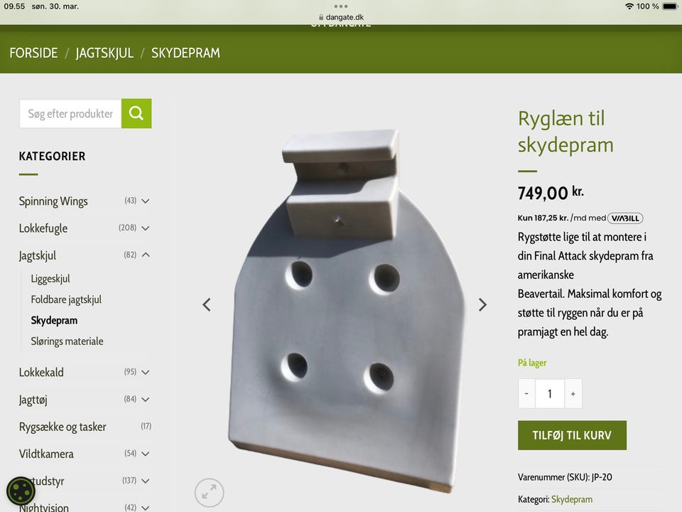Viewport: 682px width, 512px height.
Task: Expand the Spinning Wings category
Action: 146,201
